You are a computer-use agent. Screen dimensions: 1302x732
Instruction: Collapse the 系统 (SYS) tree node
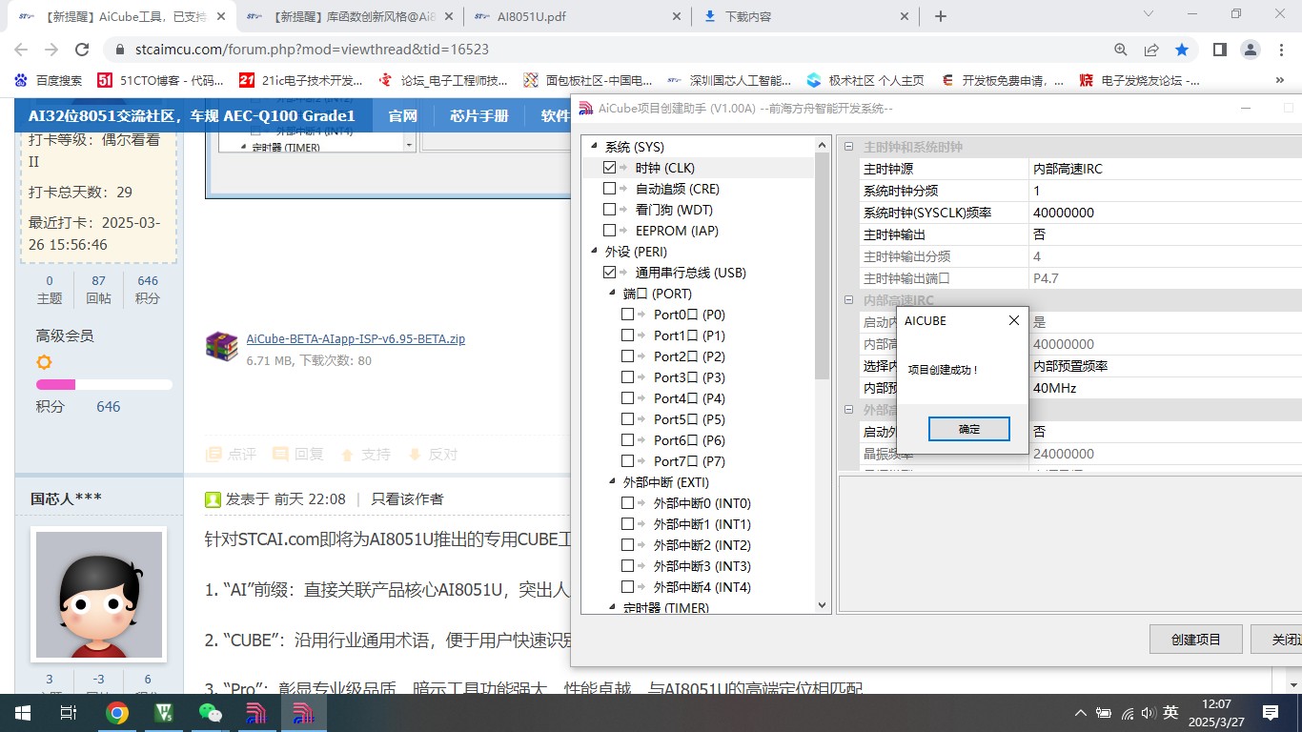click(x=595, y=147)
